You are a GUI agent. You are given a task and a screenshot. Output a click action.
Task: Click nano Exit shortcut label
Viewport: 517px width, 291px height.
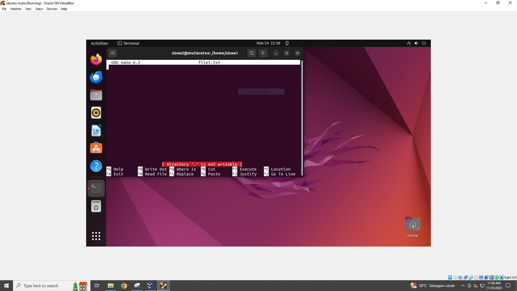[x=118, y=174]
